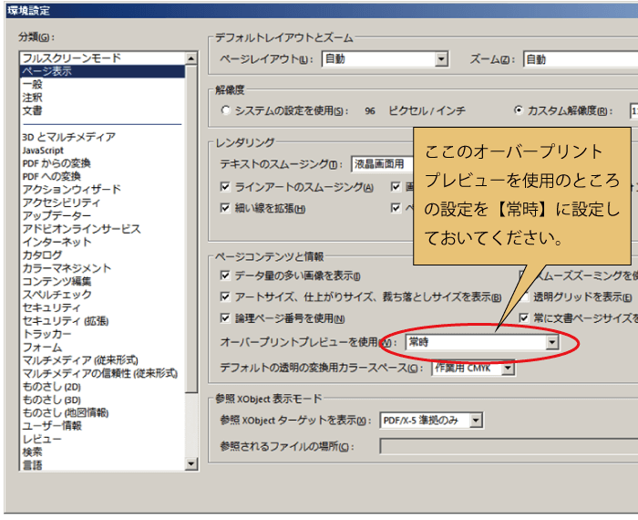Click category list scrollbar down arrow
The image size is (638, 520).
(191, 464)
